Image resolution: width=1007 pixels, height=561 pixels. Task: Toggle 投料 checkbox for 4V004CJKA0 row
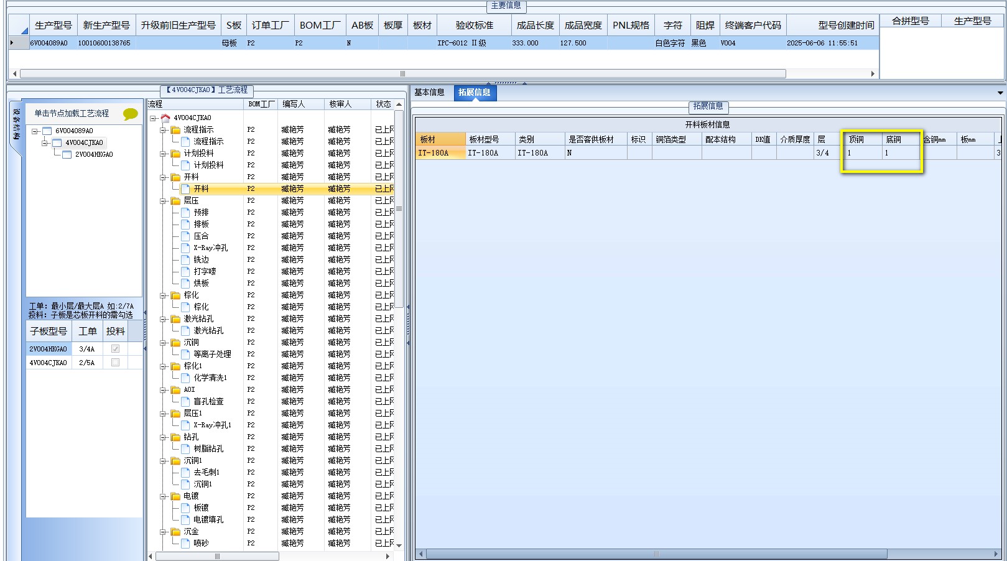[x=115, y=362]
